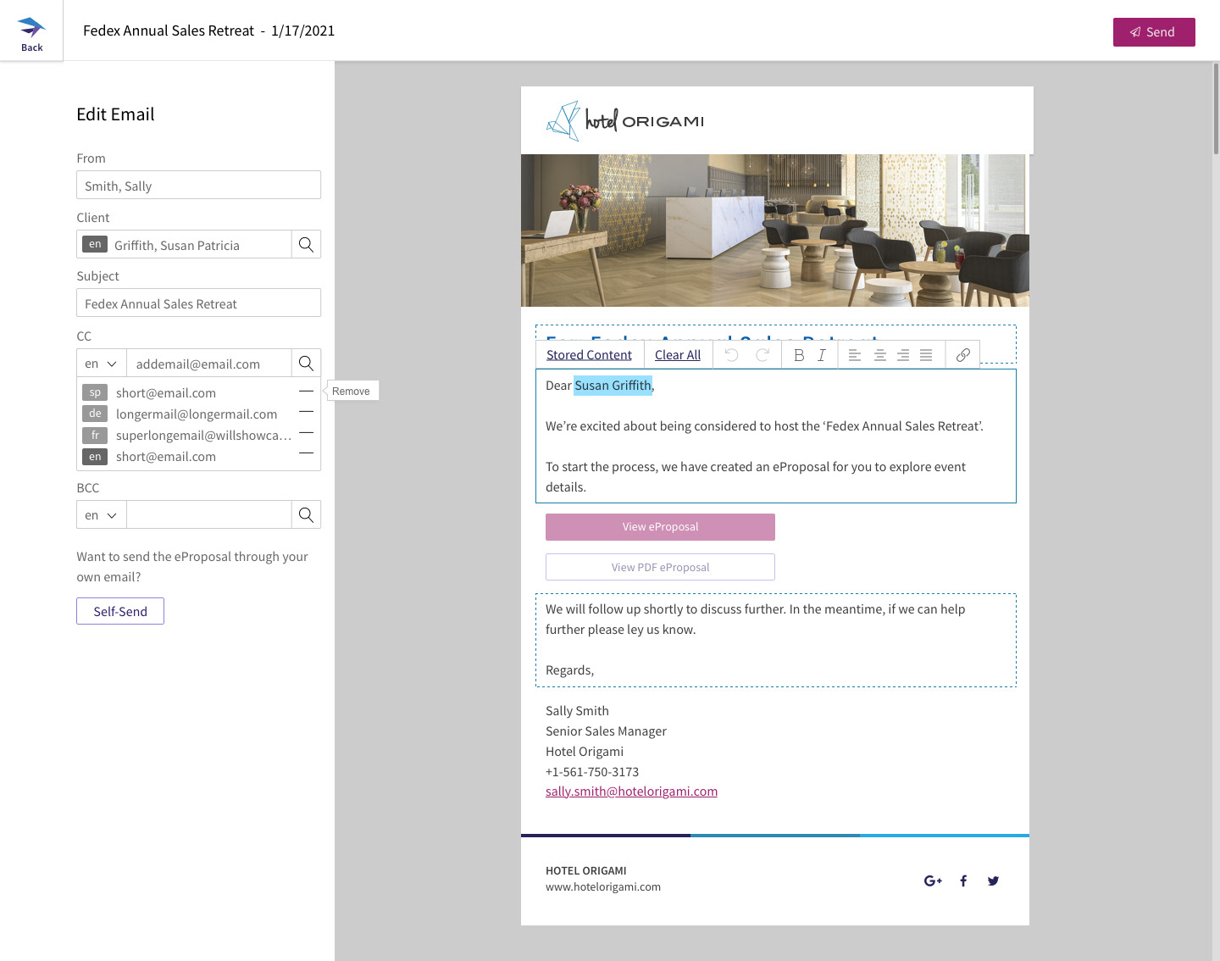Image resolution: width=1220 pixels, height=961 pixels.
Task: Click the Hotel Origami logo
Action: coord(625,121)
